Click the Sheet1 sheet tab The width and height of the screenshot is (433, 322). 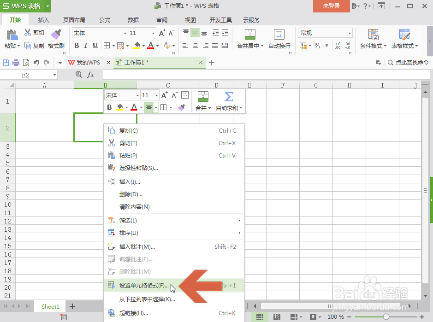(x=50, y=306)
